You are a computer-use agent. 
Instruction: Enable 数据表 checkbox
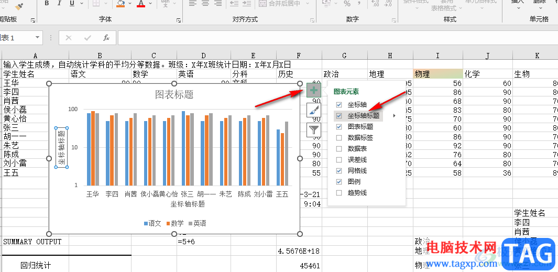tap(339, 149)
